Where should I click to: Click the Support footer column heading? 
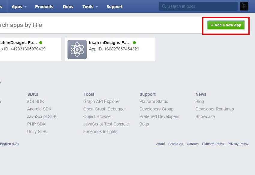pos(148,94)
